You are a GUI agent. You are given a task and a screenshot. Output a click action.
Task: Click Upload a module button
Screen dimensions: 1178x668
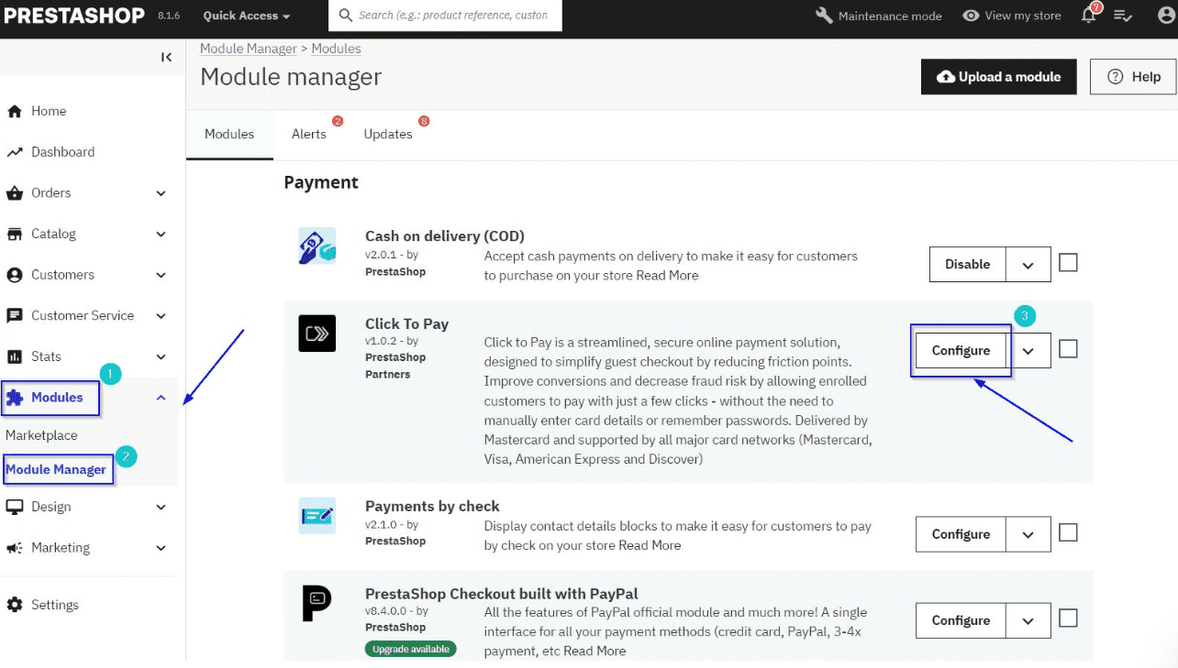998,77
